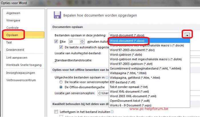This screenshot has width=200, height=117.
Task: Choose Word-document (*.docx) from list
Action: (x=149, y=41)
